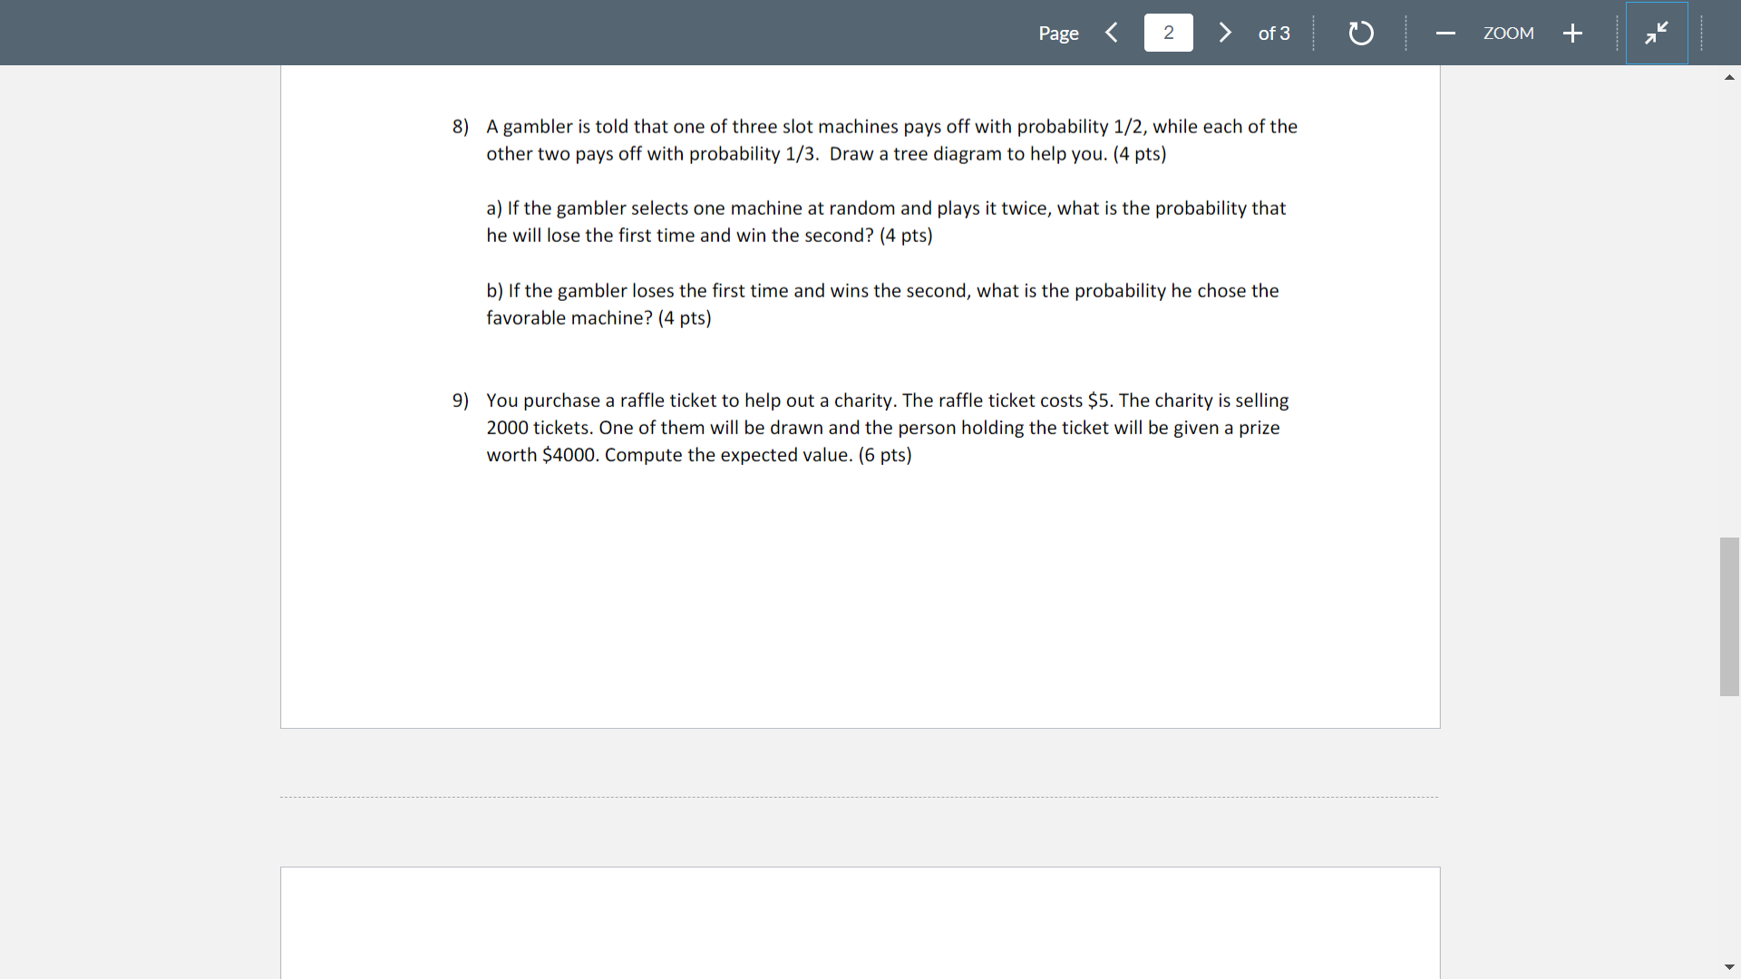Zoom out with the minus icon
The height and width of the screenshot is (979, 1741).
click(x=1445, y=34)
